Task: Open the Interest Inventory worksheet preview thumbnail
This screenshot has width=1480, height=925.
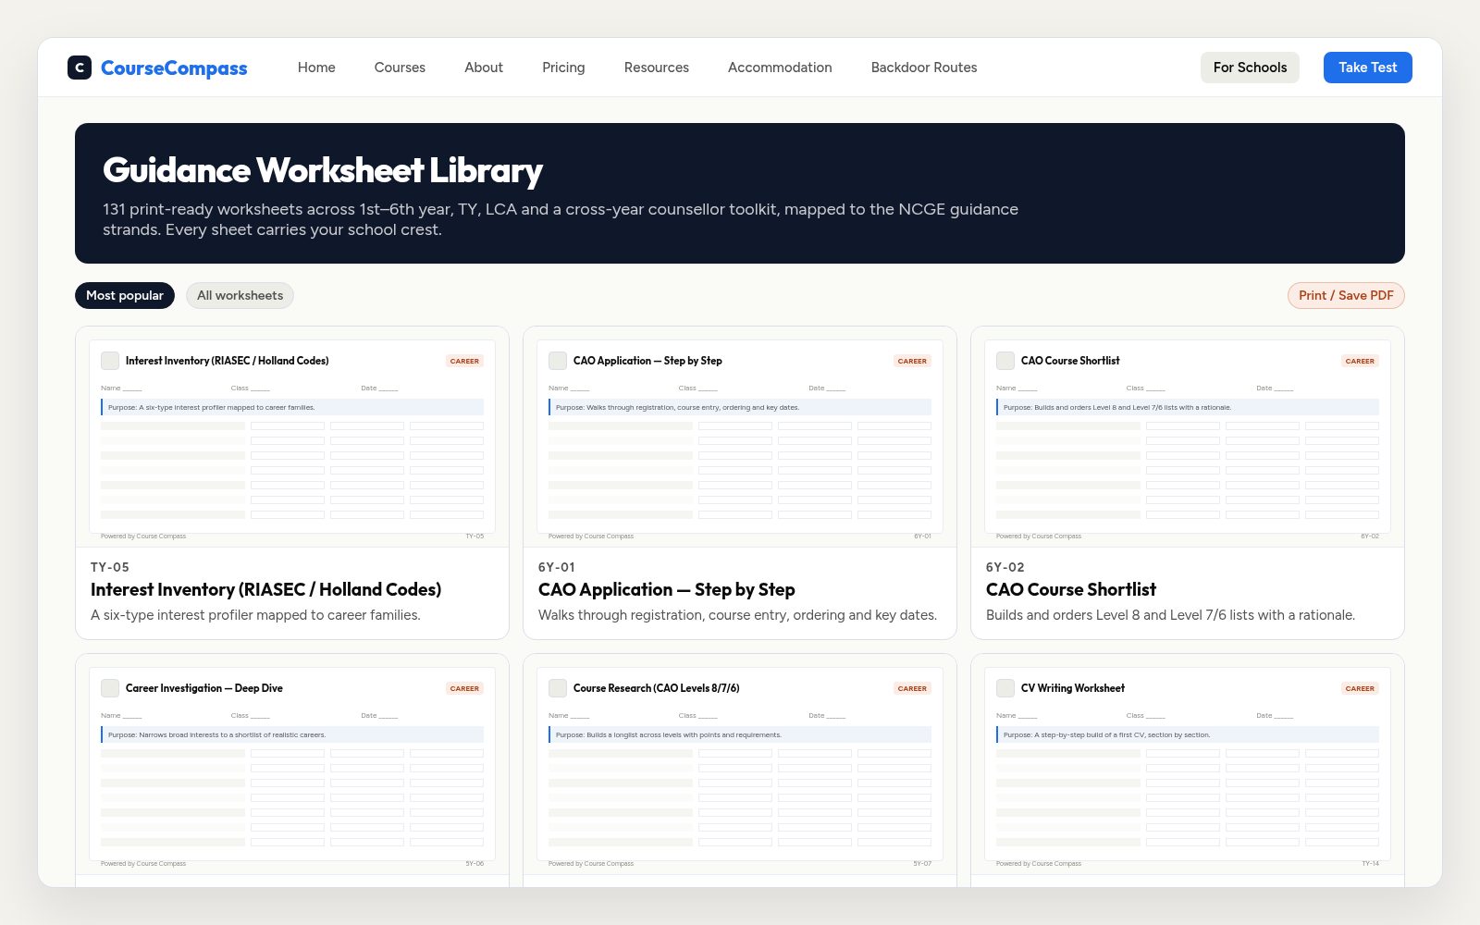Action: pos(292,437)
